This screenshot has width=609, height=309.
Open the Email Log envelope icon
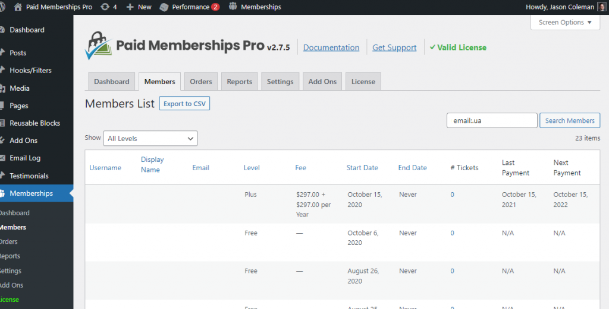(2, 158)
